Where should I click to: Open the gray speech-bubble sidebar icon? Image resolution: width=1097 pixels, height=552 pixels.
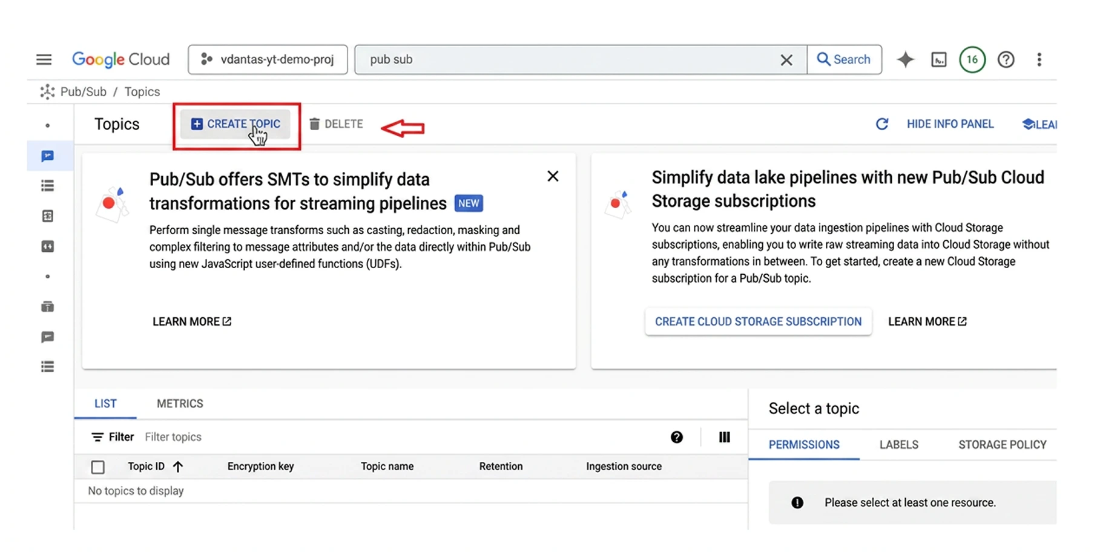coord(47,337)
